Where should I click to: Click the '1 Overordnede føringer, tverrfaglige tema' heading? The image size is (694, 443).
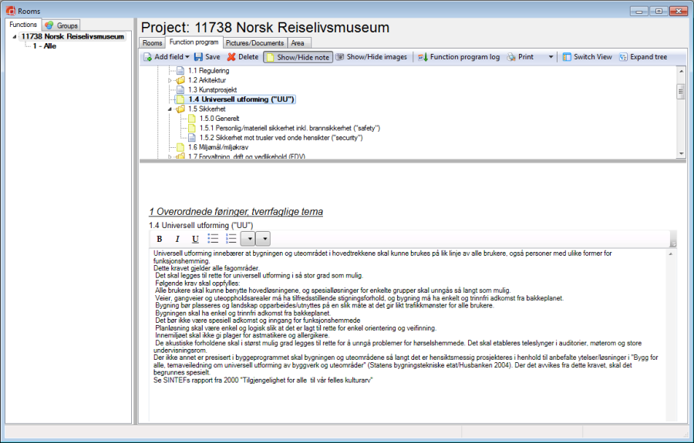click(x=236, y=212)
